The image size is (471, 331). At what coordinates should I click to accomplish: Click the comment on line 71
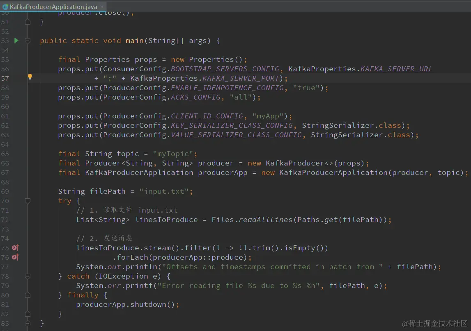click(127, 210)
